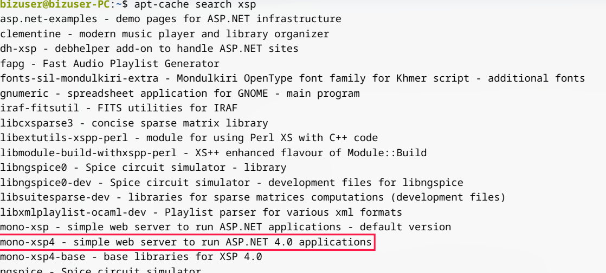Click the libxmlplaylist-ocaml-dev line
Viewport: 606px width, 273px height.
click(201, 212)
